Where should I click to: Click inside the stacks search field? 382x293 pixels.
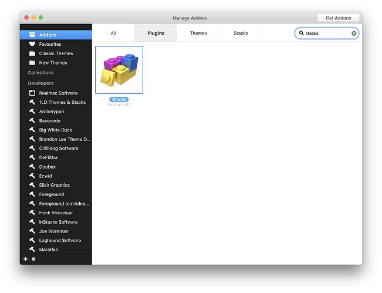click(x=327, y=33)
